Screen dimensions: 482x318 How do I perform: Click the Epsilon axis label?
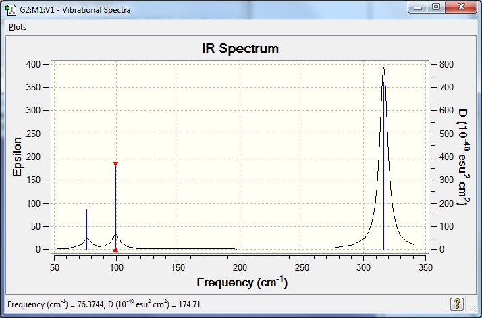[18, 157]
